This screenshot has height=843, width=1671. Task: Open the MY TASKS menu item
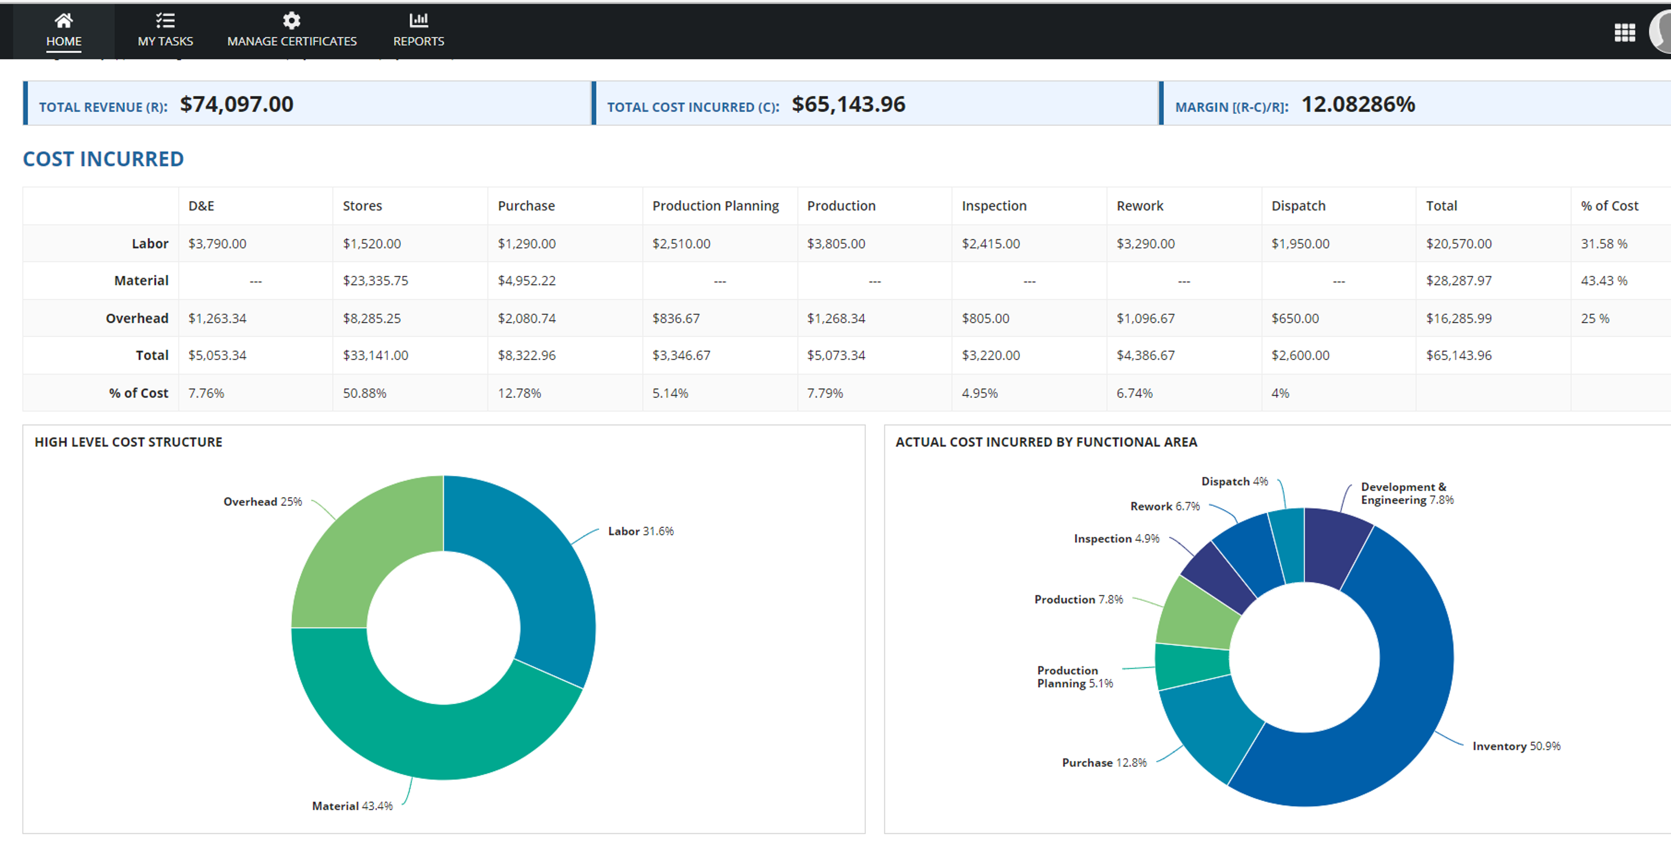[165, 31]
